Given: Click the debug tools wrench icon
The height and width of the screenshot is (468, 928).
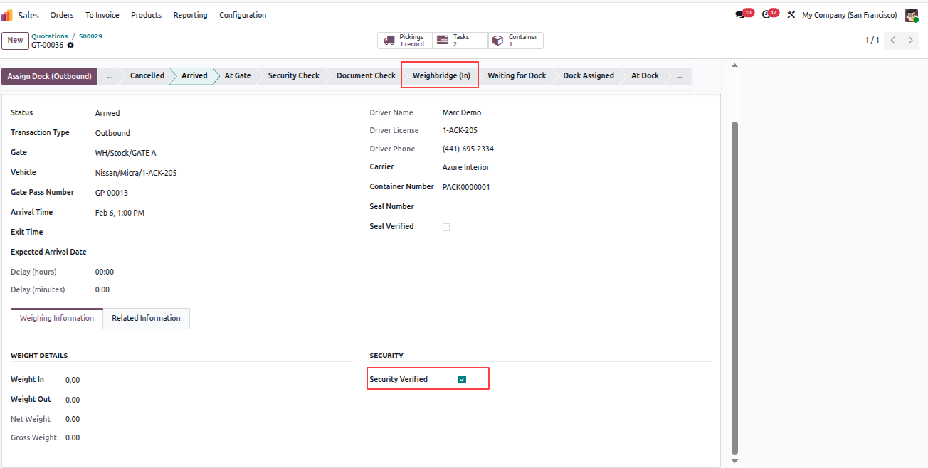Looking at the screenshot, I should 791,15.
